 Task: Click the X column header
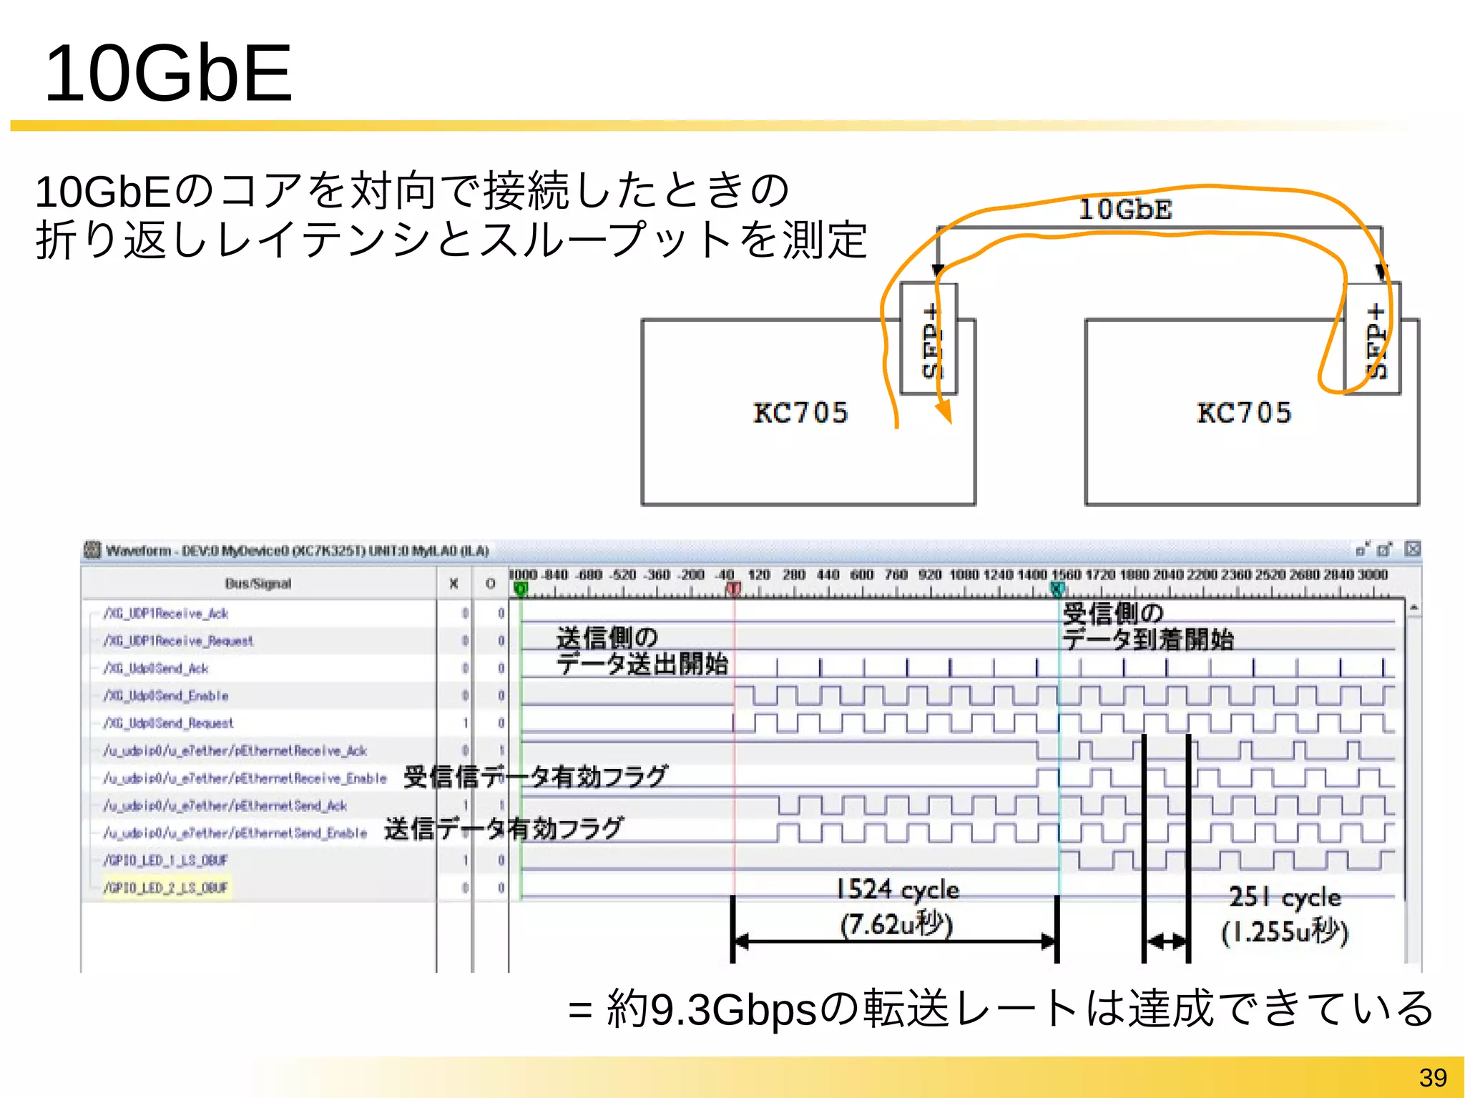[x=454, y=584]
